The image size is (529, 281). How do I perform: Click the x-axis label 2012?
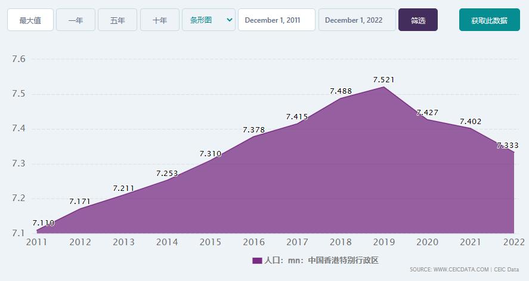click(80, 242)
